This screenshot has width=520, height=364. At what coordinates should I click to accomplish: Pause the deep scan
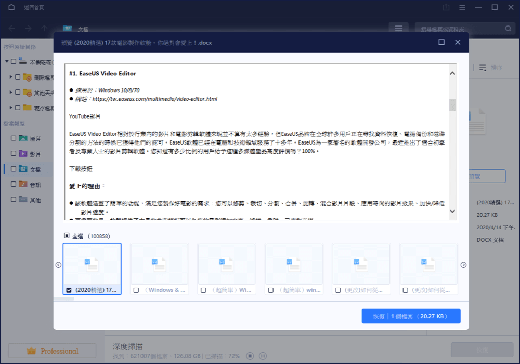click(263, 356)
